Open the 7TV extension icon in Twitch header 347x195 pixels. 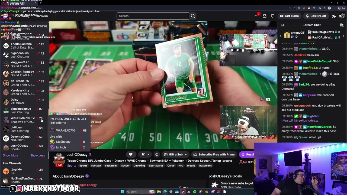(x=334, y=16)
